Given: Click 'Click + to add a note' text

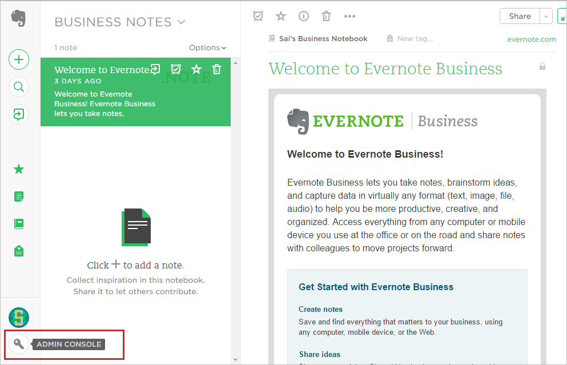Looking at the screenshot, I should (x=135, y=265).
